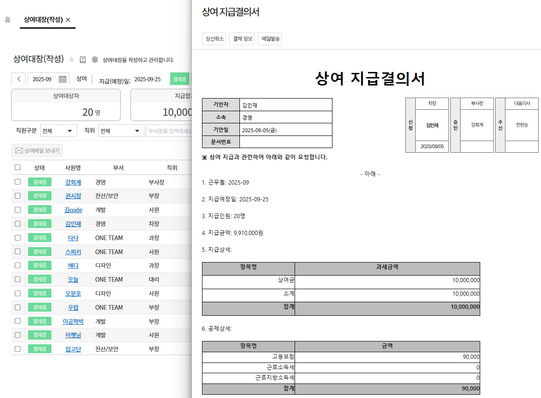This screenshot has height=398, width=541.
Task: Close the 상여대장(작성) tab with X
Action: [x=68, y=20]
